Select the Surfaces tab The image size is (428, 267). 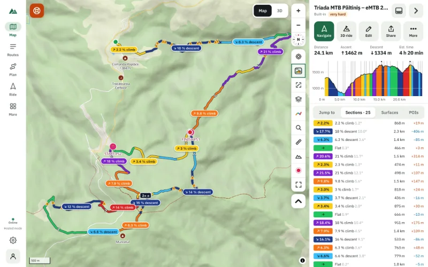[x=389, y=113]
